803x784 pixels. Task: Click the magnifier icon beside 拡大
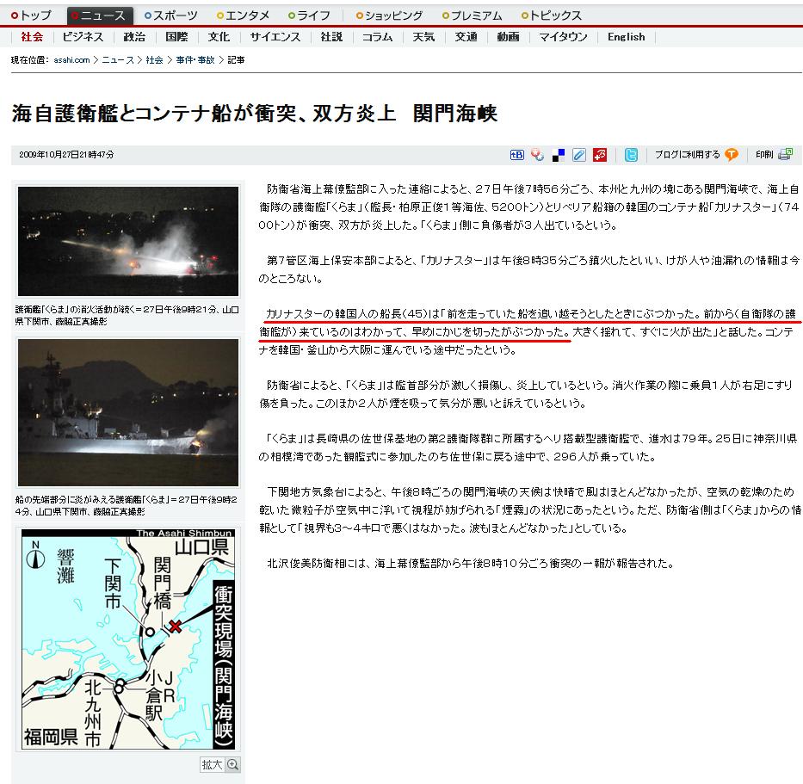(233, 764)
